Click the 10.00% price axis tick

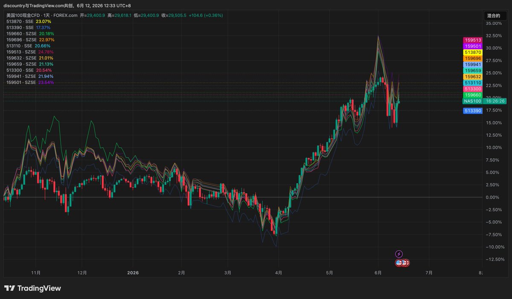click(493, 148)
